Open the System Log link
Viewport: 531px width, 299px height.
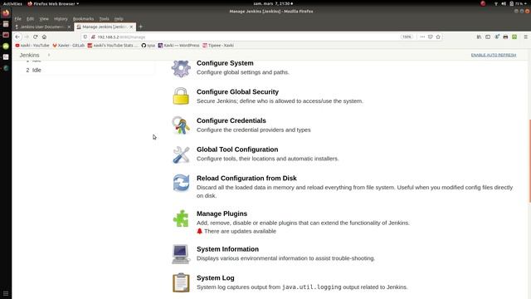[216, 278]
